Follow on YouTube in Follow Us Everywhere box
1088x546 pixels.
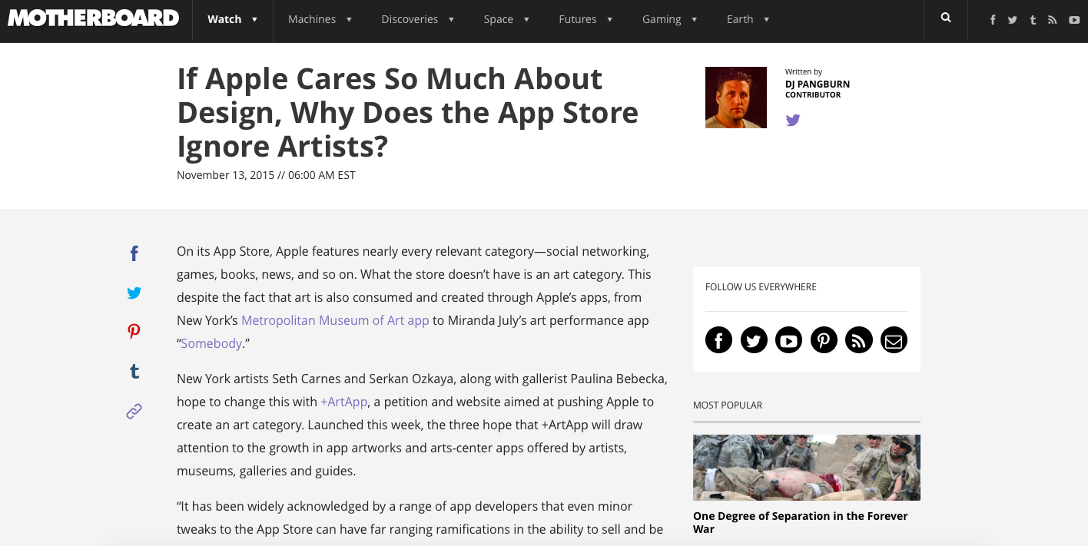point(788,339)
